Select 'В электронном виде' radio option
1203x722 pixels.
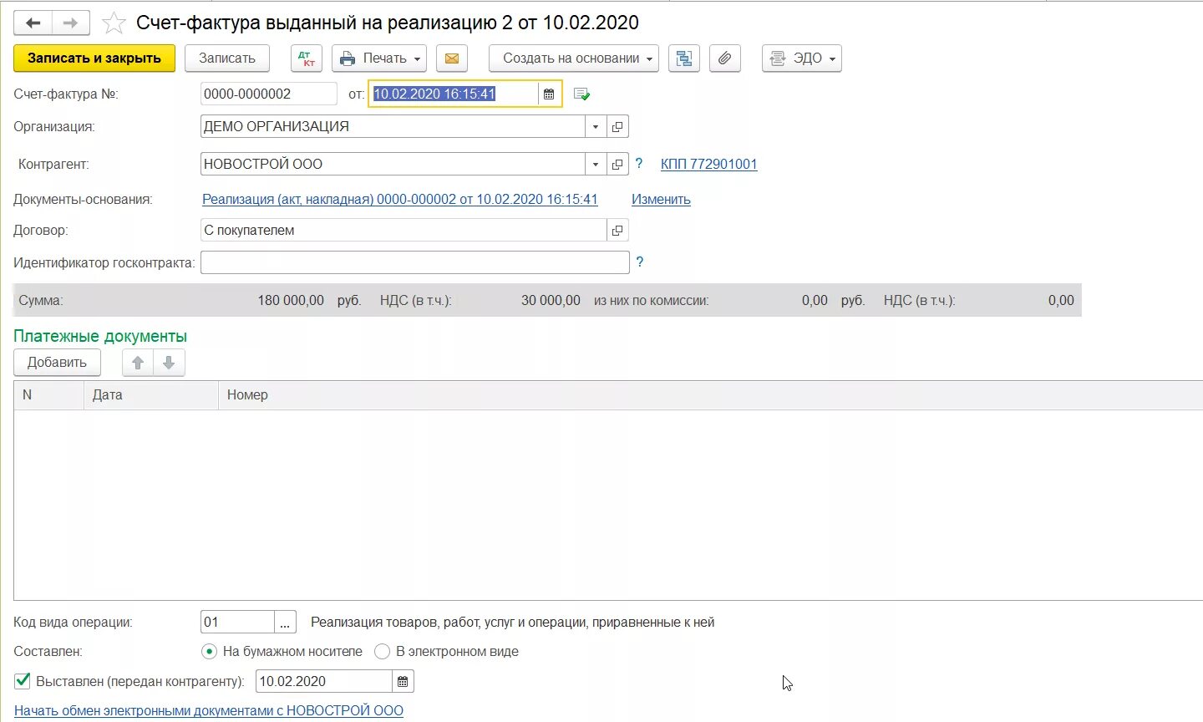383,652
